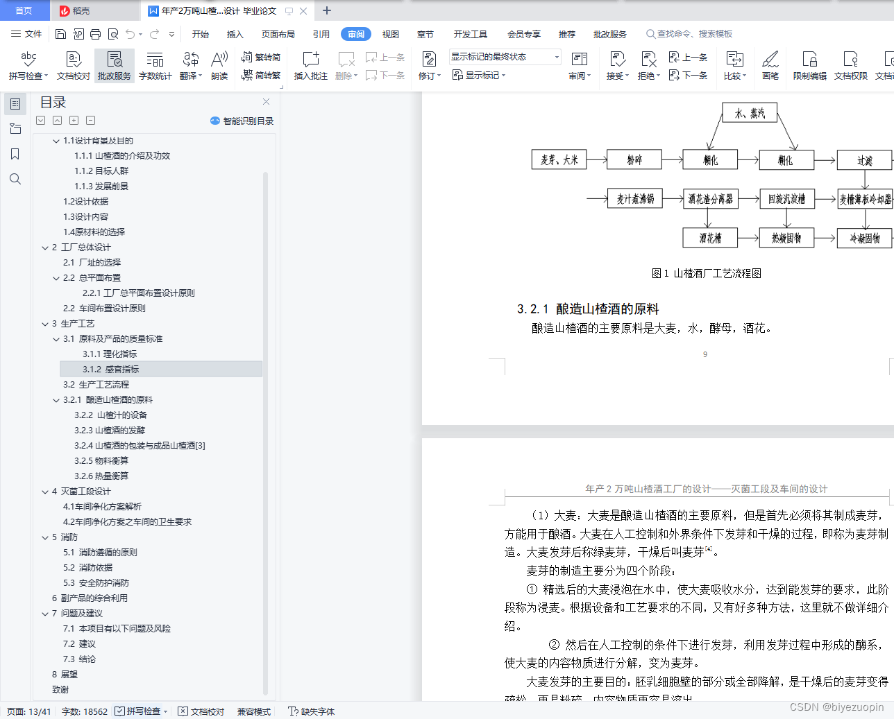Click 兼容模式 in status bar
The image size is (894, 719).
click(254, 711)
